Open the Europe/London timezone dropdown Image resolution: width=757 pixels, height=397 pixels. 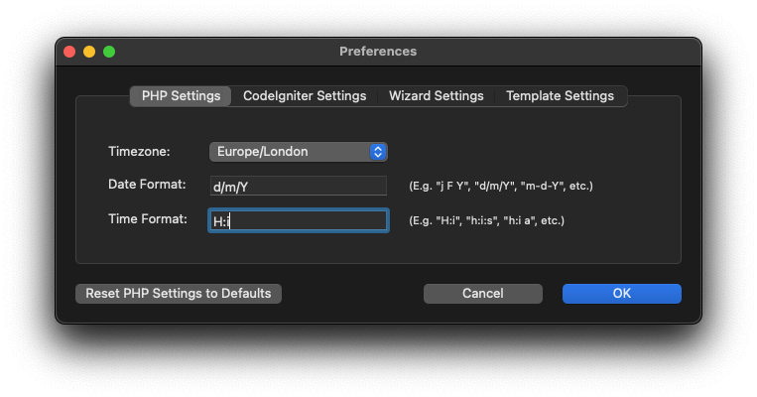tap(288, 152)
